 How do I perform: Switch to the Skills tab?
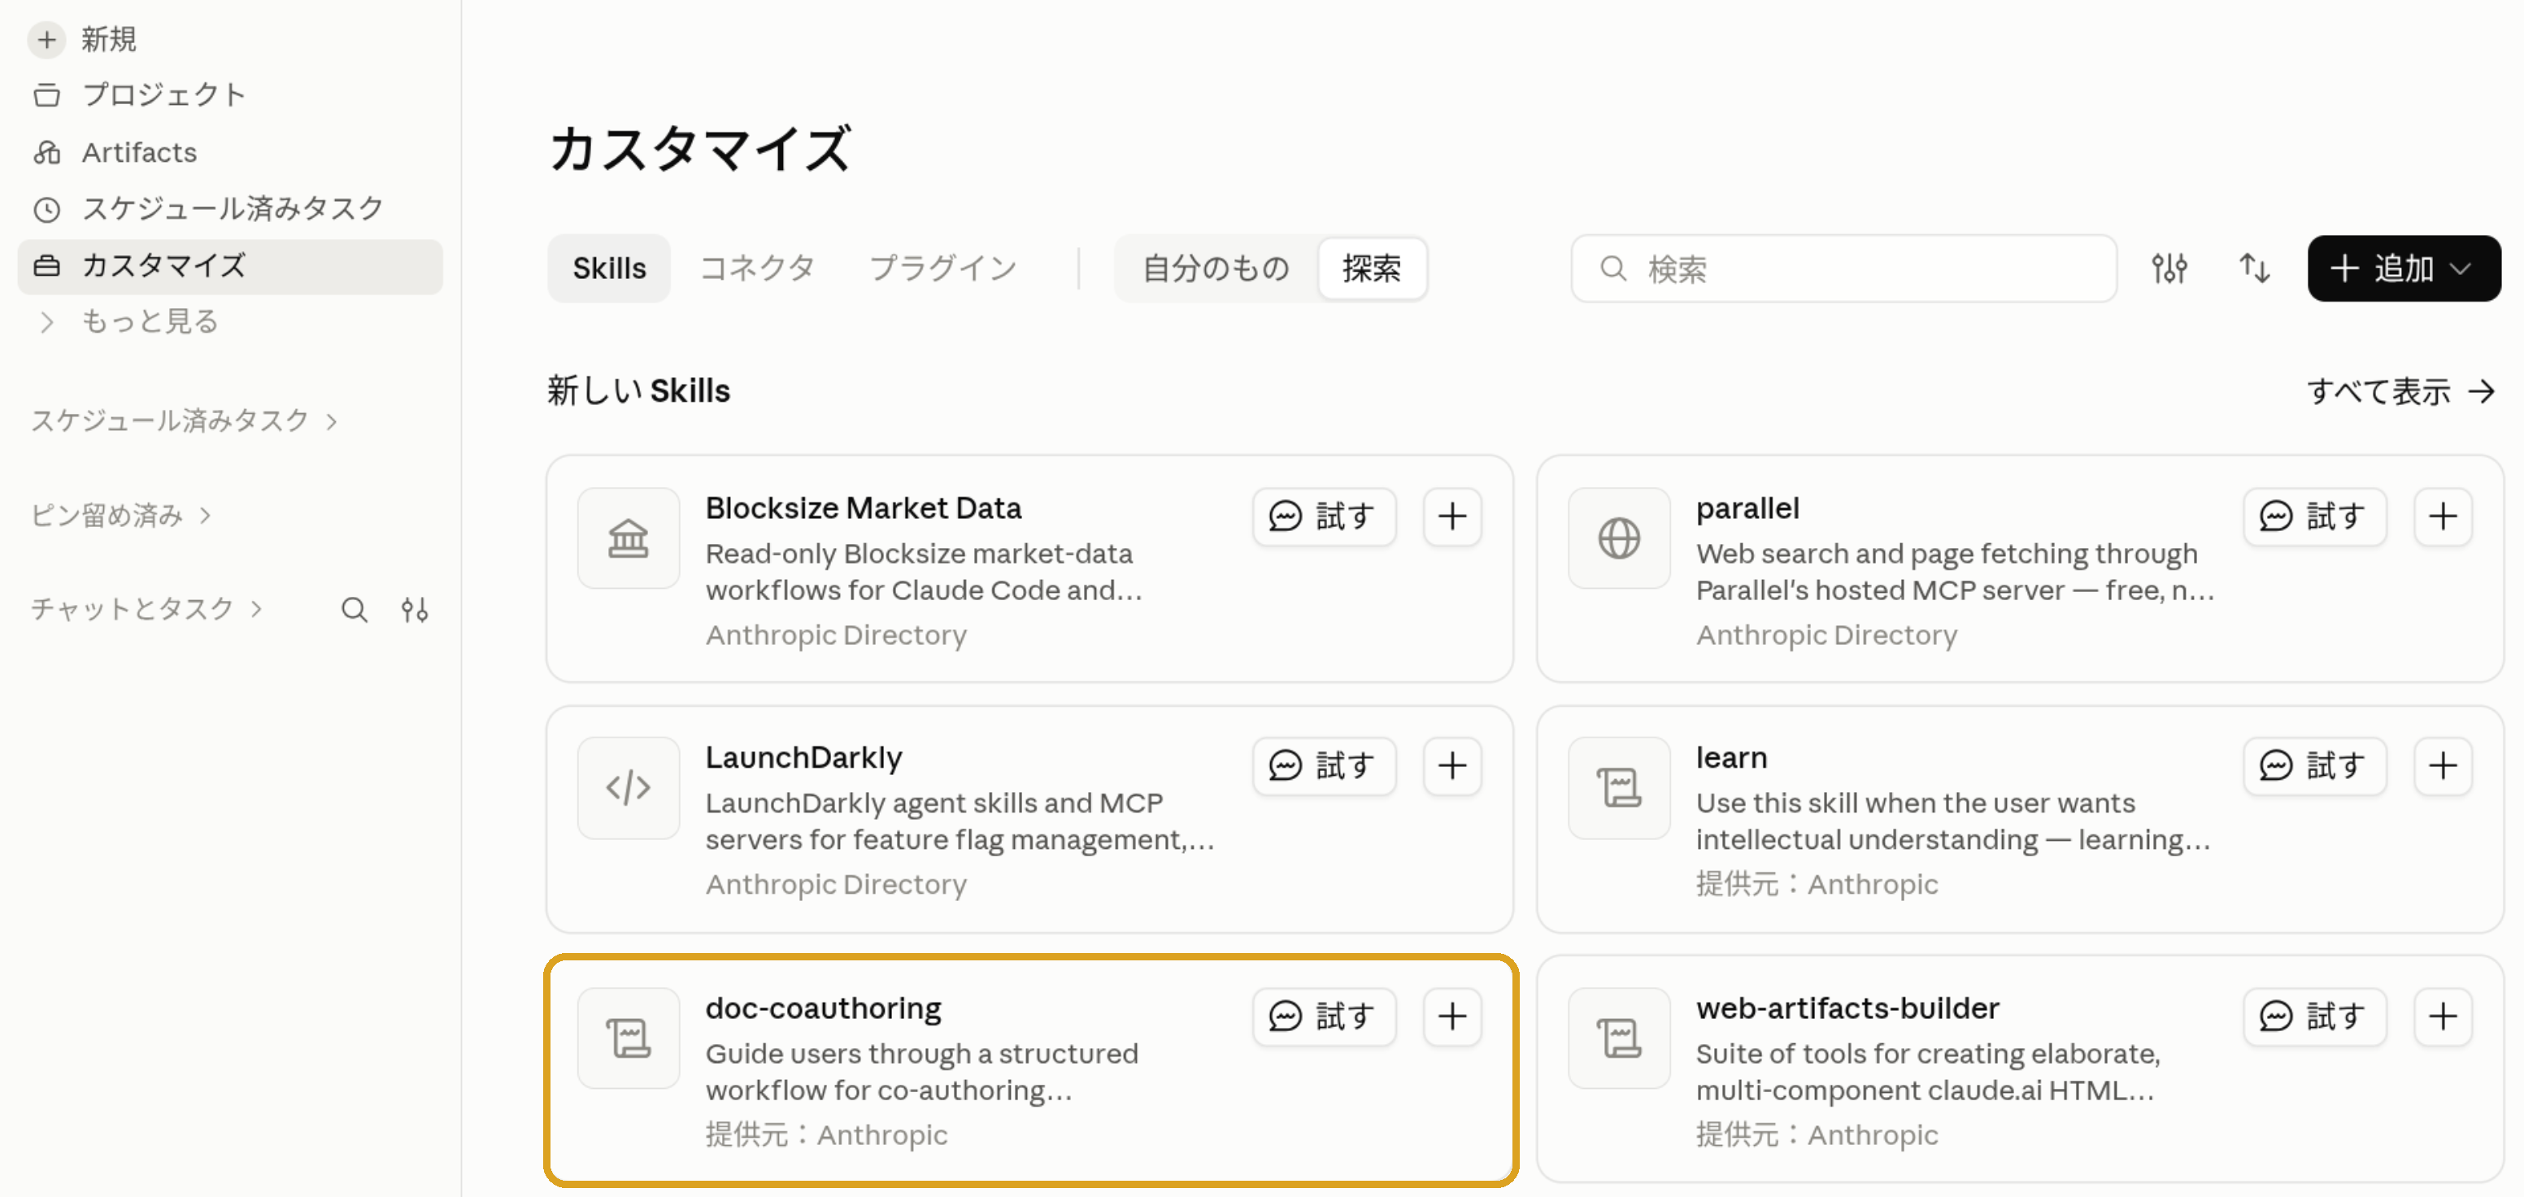(x=608, y=268)
